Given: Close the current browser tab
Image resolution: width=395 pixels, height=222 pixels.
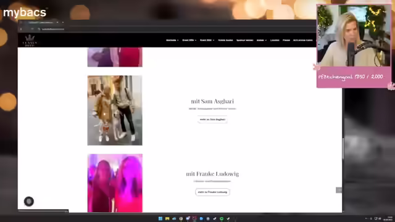Looking at the screenshot, I should pos(57,22).
